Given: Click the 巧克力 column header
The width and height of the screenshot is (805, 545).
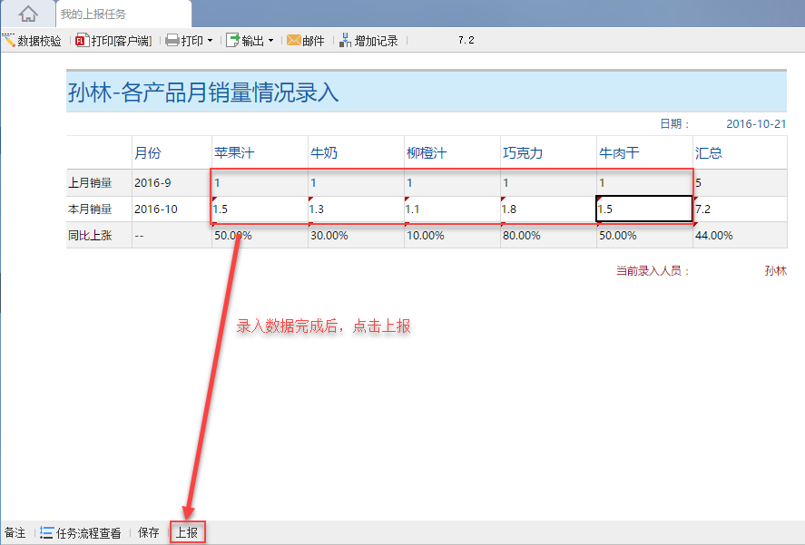Looking at the screenshot, I should 548,152.
